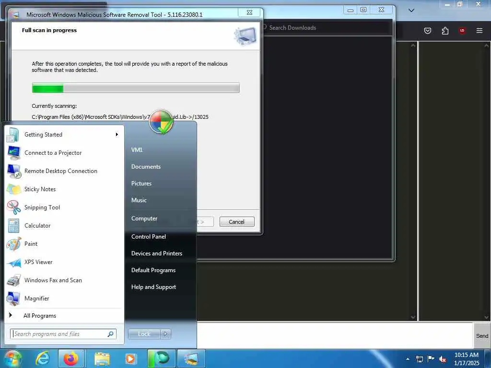The width and height of the screenshot is (491, 368).
Task: Switch to Firefox on taskbar
Action: click(x=71, y=358)
